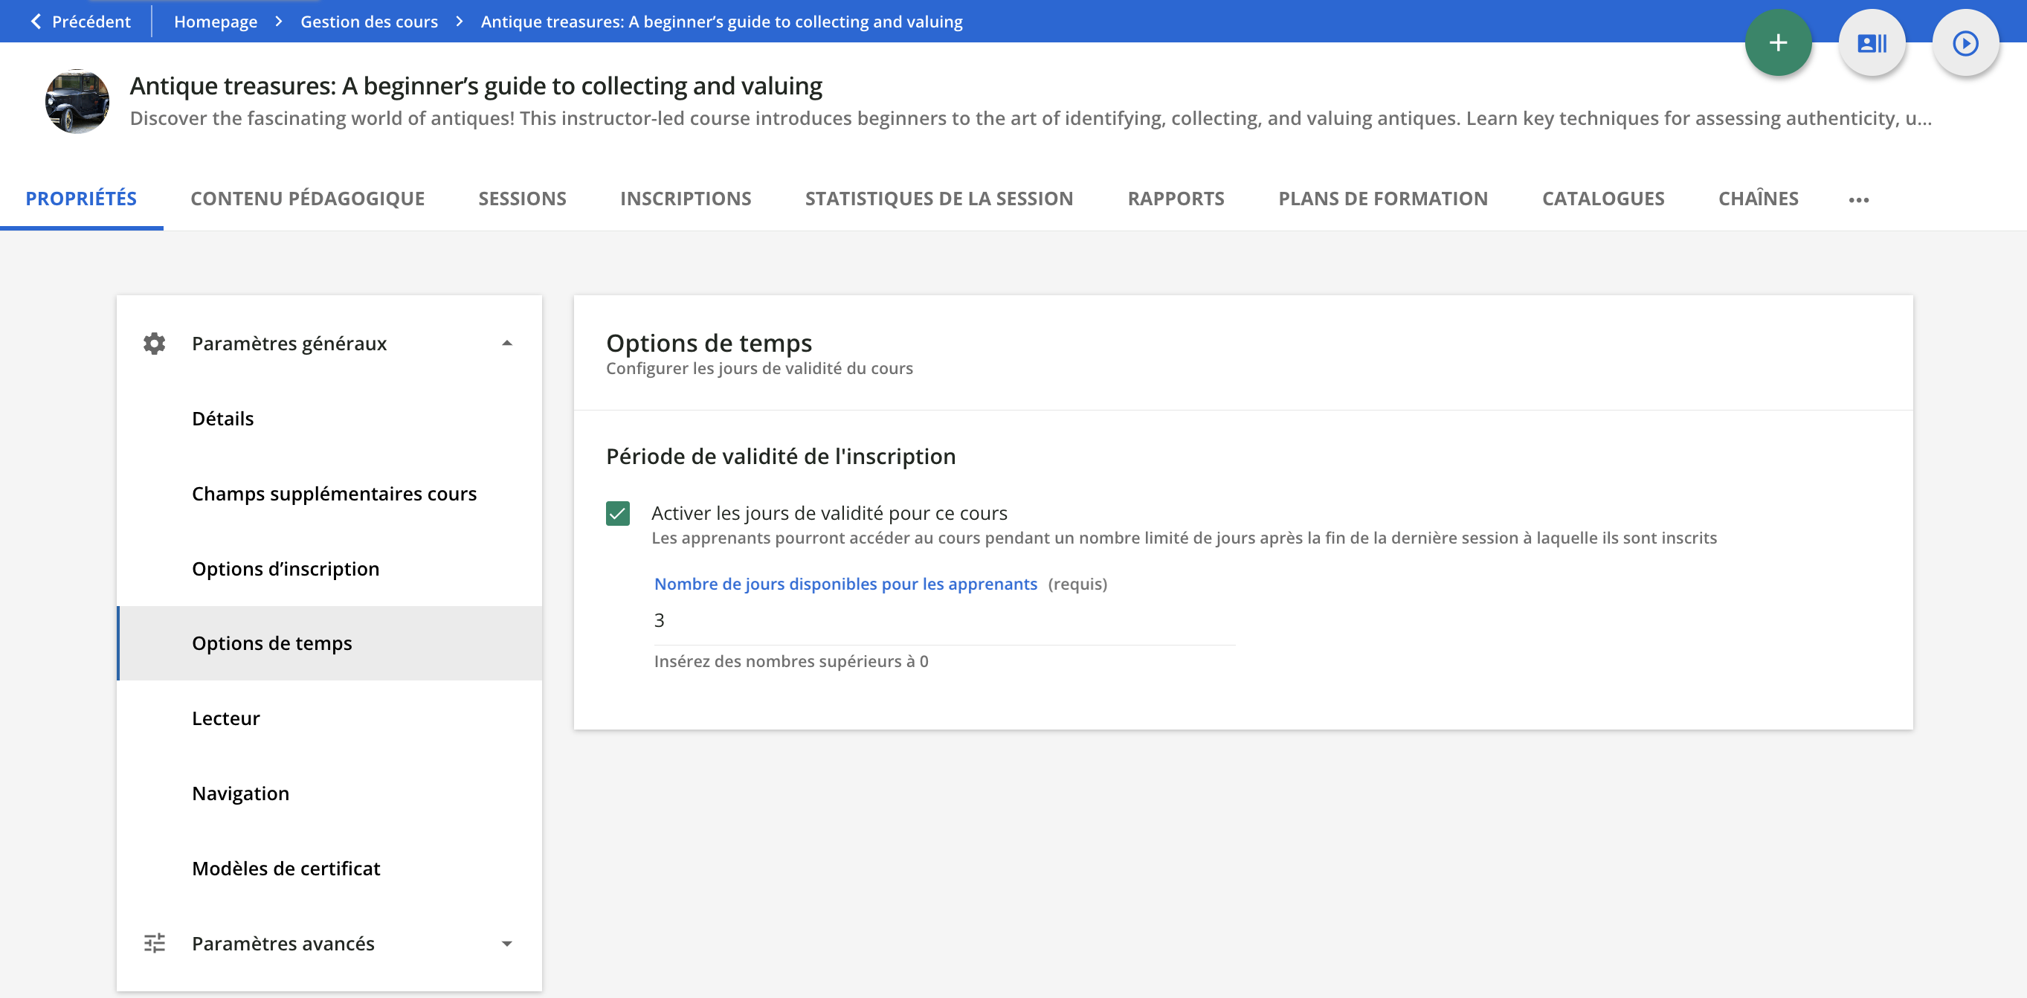Go to the Inscriptions tab
Viewport: 2027px width, 998px height.
(685, 199)
